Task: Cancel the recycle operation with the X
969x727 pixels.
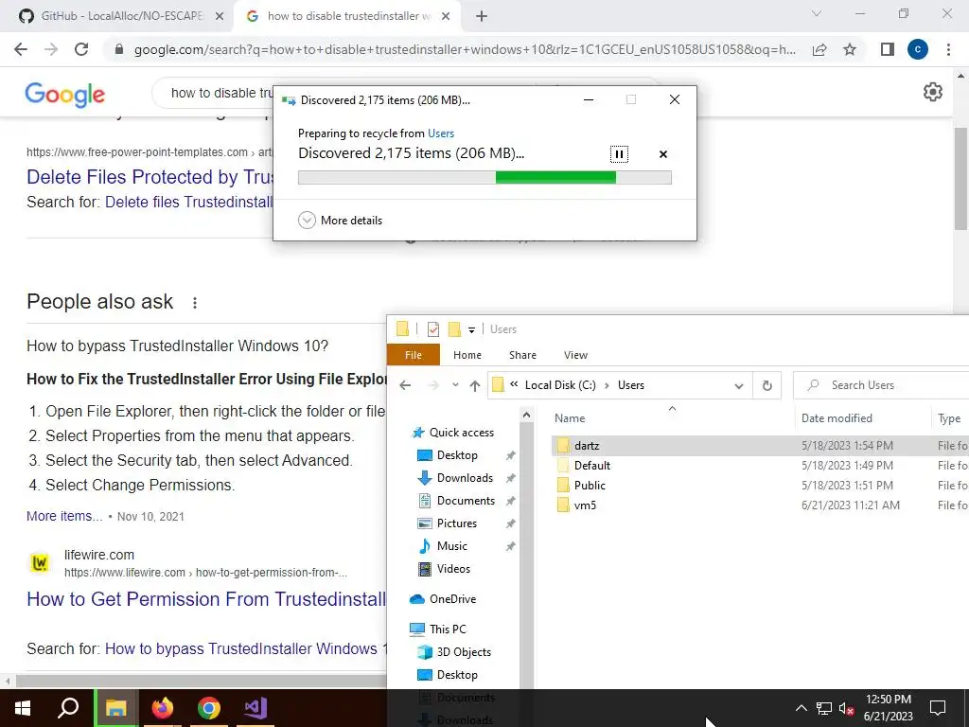Action: (663, 154)
